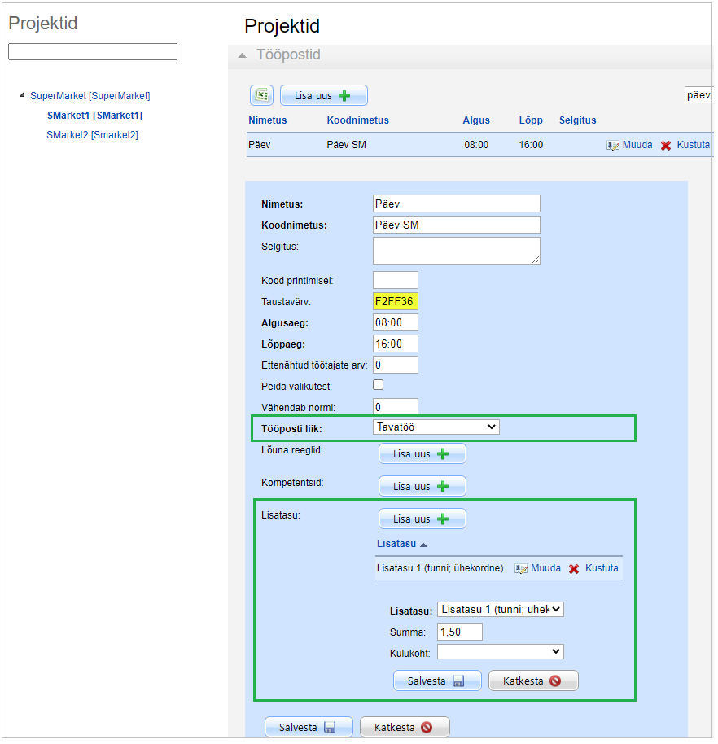Open the Kulukoht dropdown

coord(500,651)
